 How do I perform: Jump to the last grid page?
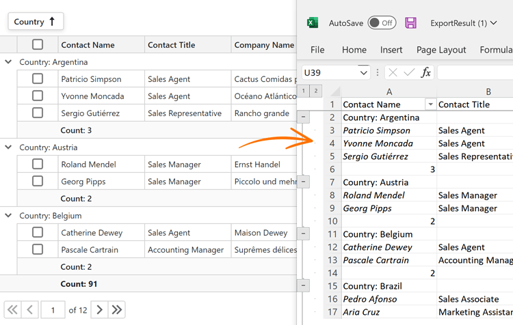[117, 310]
